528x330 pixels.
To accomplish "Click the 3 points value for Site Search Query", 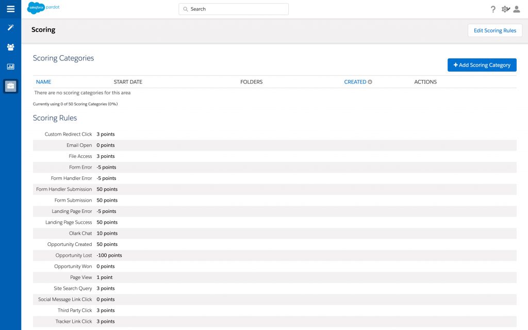I will click(106, 289).
